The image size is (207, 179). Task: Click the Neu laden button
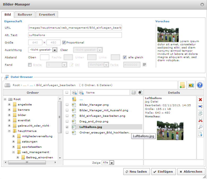(x=136, y=172)
